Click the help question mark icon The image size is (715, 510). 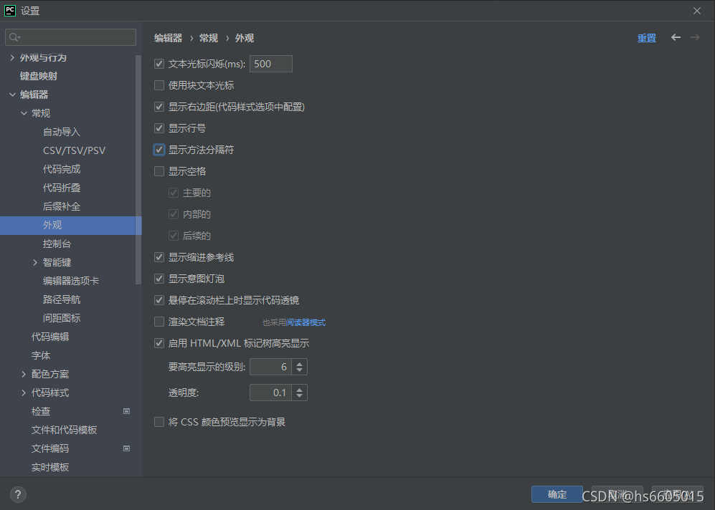18,494
